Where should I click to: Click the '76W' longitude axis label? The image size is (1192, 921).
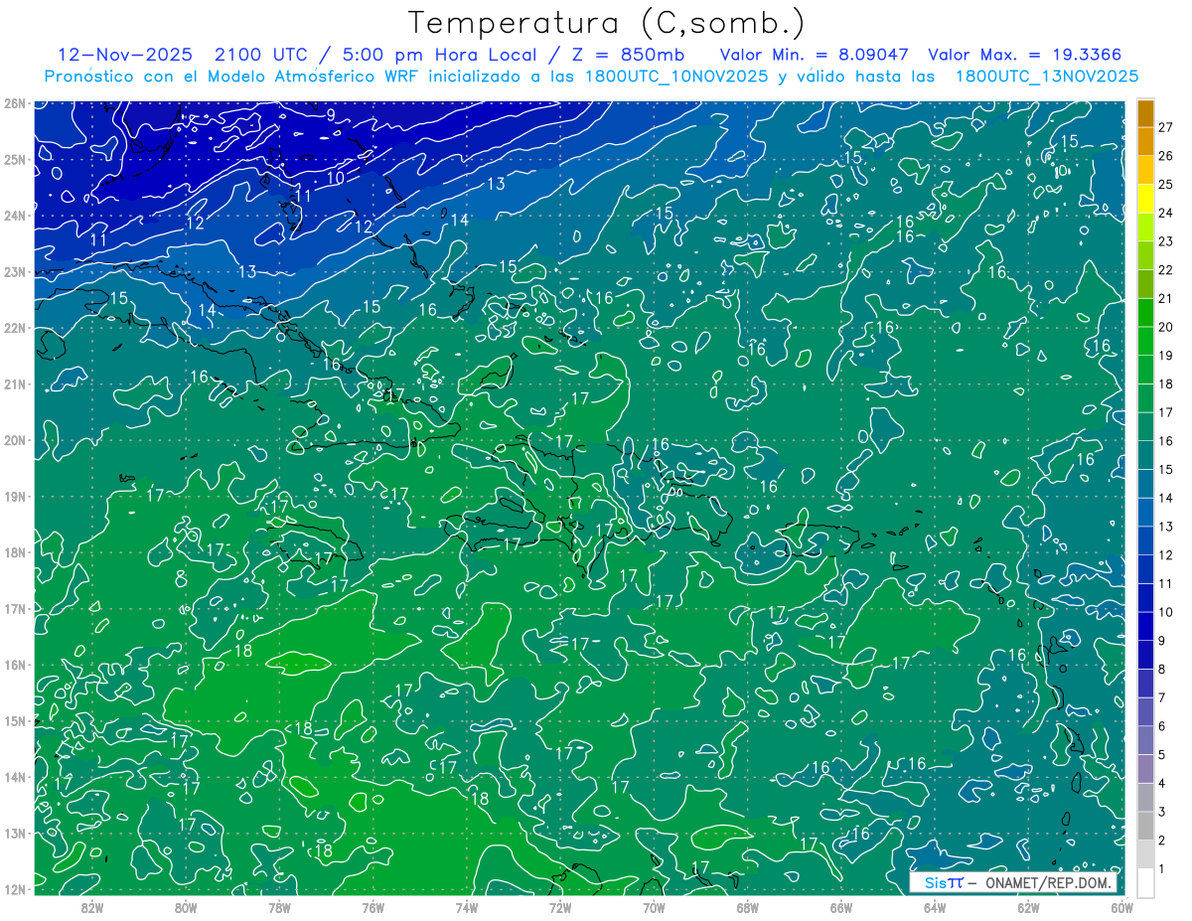tap(372, 907)
